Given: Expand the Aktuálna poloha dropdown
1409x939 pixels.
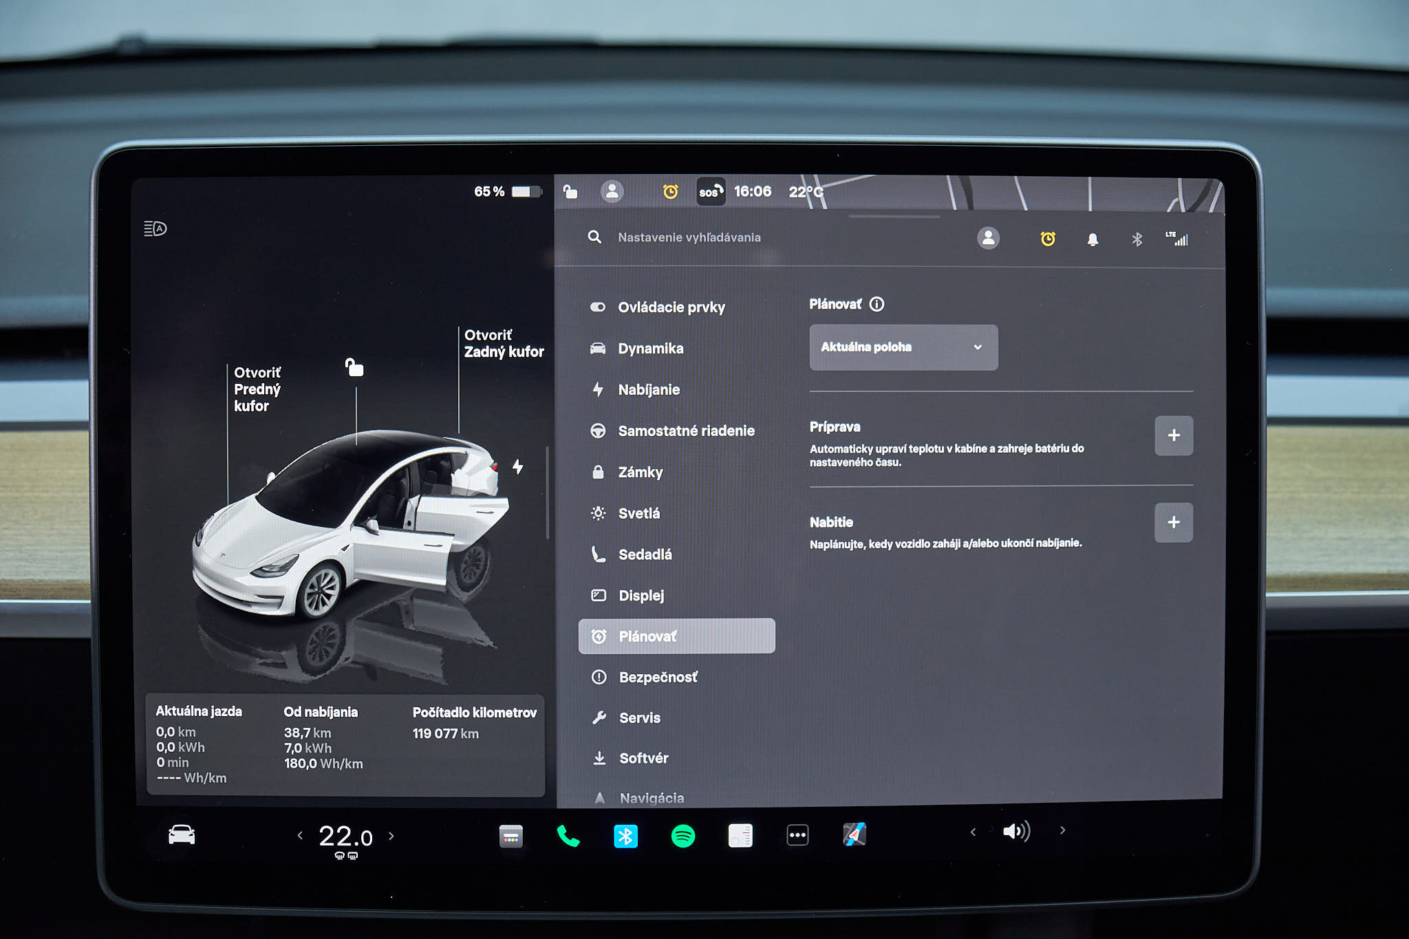Looking at the screenshot, I should click(x=903, y=347).
